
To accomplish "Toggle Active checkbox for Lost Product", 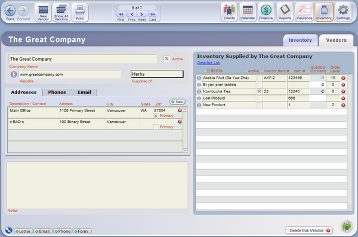I will point(260,99).
